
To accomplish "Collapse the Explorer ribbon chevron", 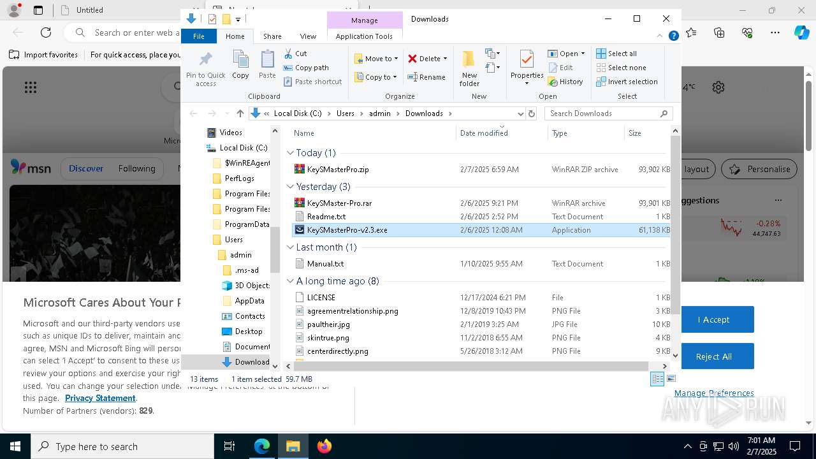I will pyautogui.click(x=660, y=36).
